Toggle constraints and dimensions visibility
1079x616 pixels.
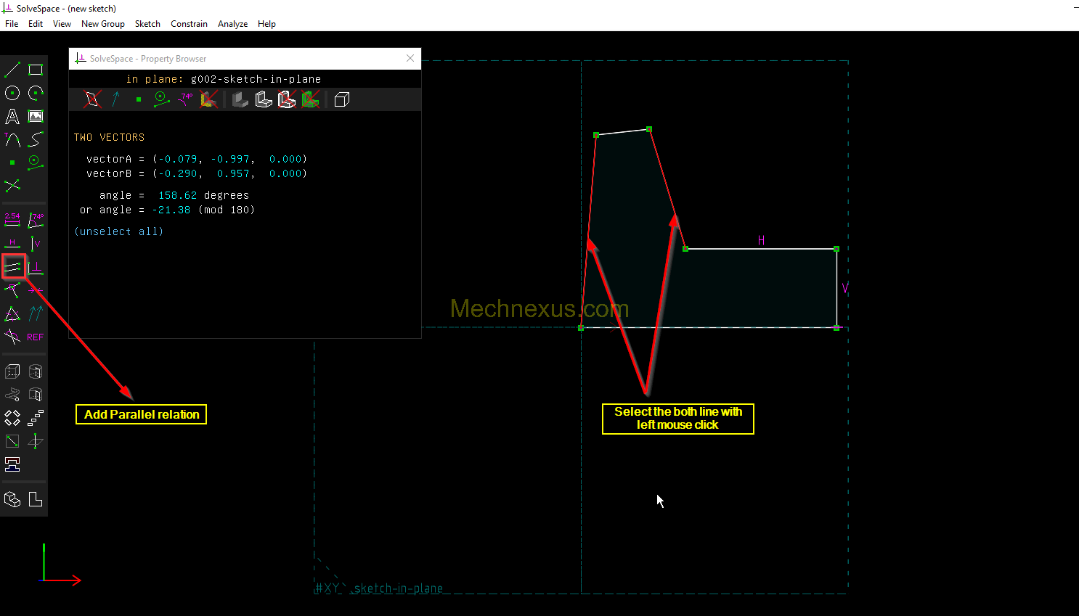pos(185,99)
